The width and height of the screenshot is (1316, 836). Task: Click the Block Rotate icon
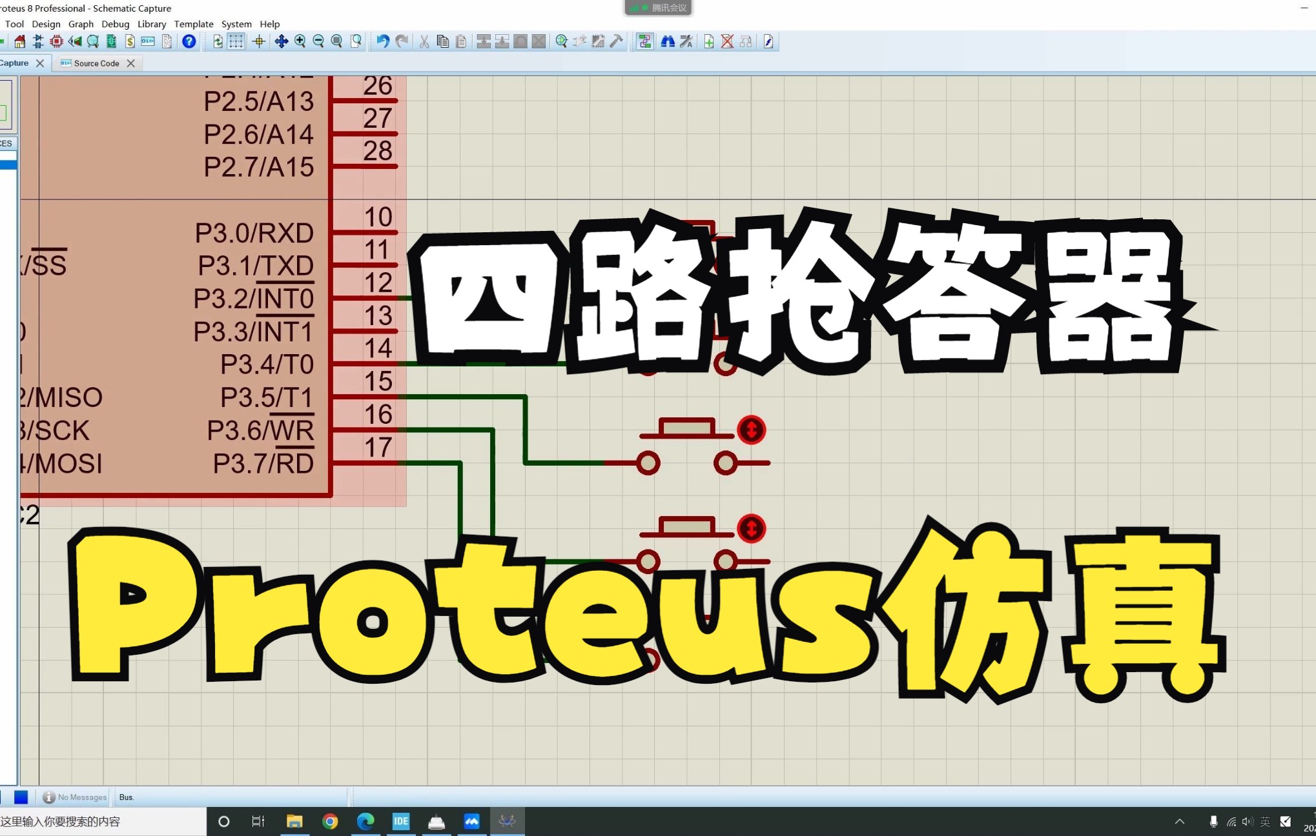click(x=520, y=42)
